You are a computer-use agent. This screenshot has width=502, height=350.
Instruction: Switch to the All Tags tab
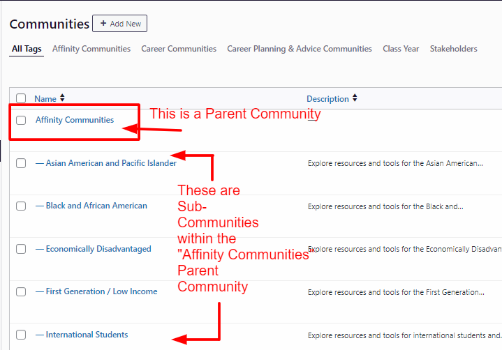pyautogui.click(x=27, y=49)
